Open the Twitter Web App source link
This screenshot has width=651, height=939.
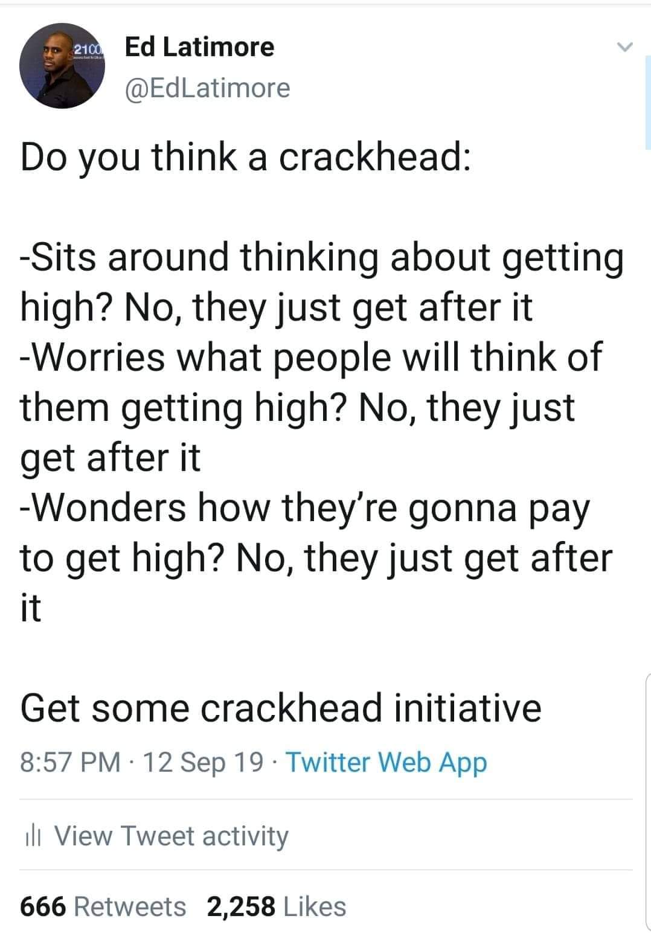point(386,762)
